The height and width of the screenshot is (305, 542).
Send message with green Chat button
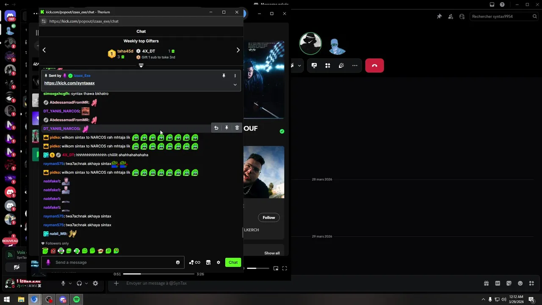point(233,262)
